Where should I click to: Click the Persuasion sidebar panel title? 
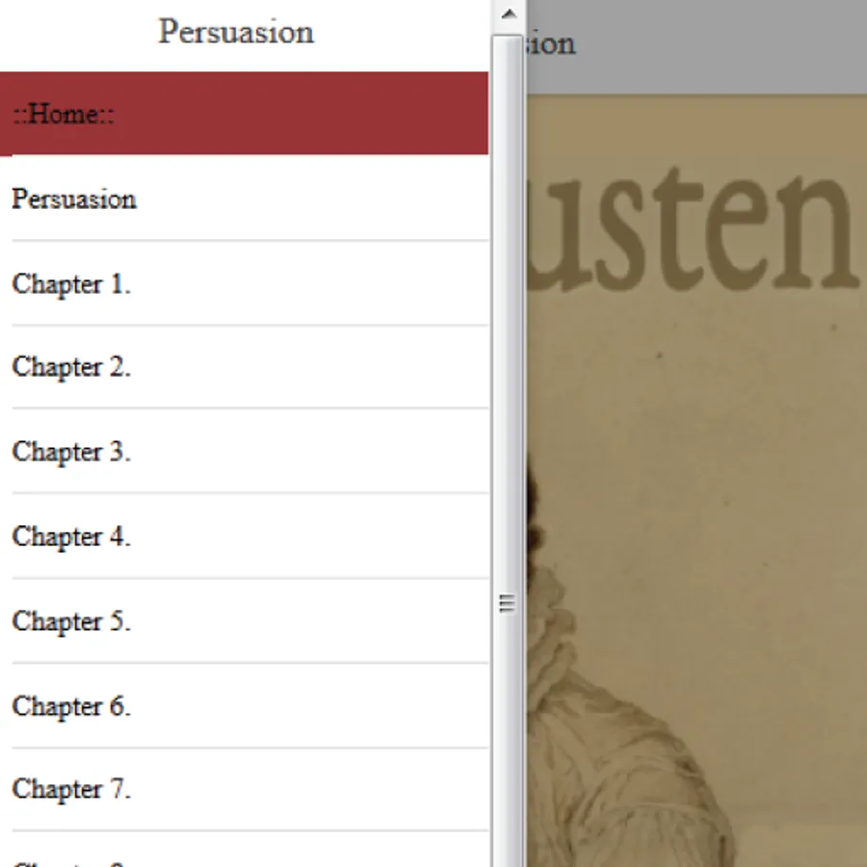point(236,32)
